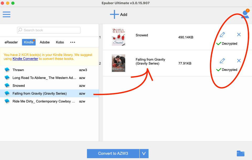The image size is (252, 160).
Task: Click the Add plus icon
Action: 114,14
